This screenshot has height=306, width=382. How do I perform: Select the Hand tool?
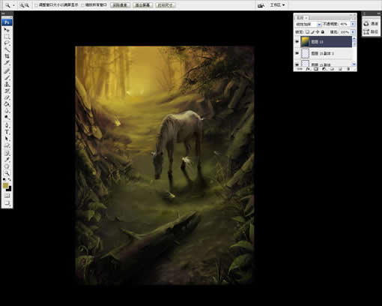7,166
